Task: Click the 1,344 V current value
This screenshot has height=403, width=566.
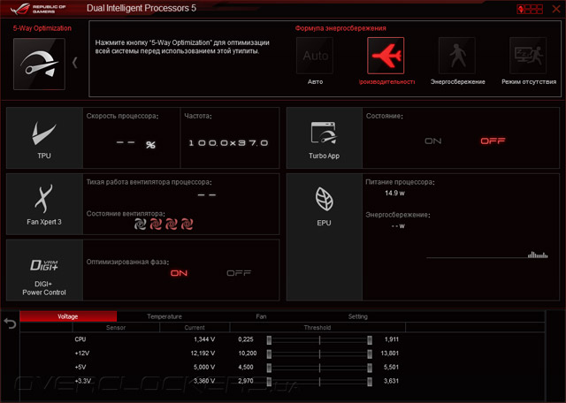Action: (204, 339)
